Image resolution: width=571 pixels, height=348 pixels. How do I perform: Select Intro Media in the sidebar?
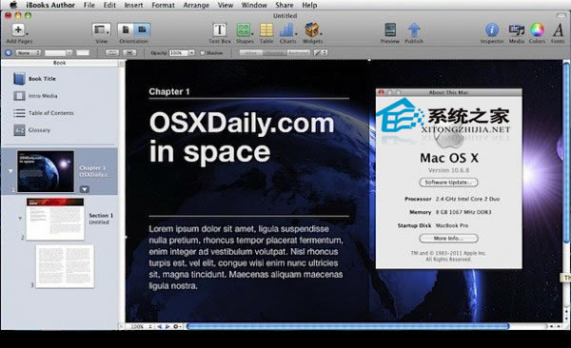pos(43,96)
